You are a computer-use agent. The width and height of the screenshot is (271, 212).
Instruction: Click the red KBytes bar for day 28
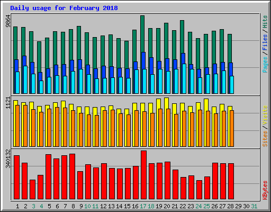pos(231,181)
